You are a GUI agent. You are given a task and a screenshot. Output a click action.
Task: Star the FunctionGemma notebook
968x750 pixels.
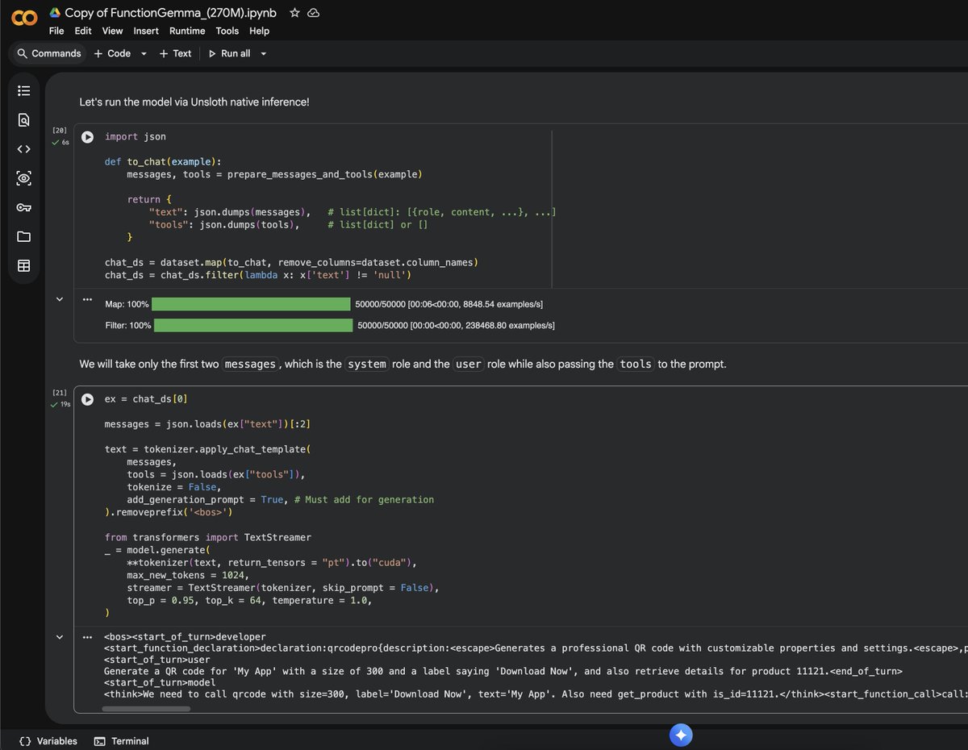(294, 12)
